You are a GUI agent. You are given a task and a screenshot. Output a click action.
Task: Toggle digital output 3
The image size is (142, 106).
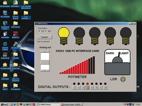(x=83, y=88)
